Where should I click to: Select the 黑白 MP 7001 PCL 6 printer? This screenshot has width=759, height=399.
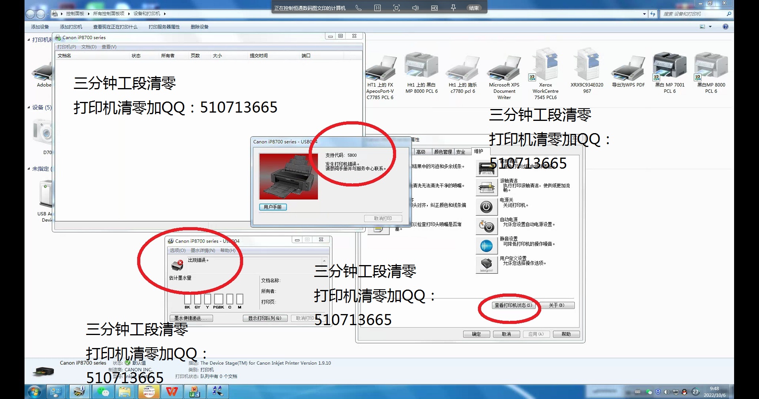670,73
